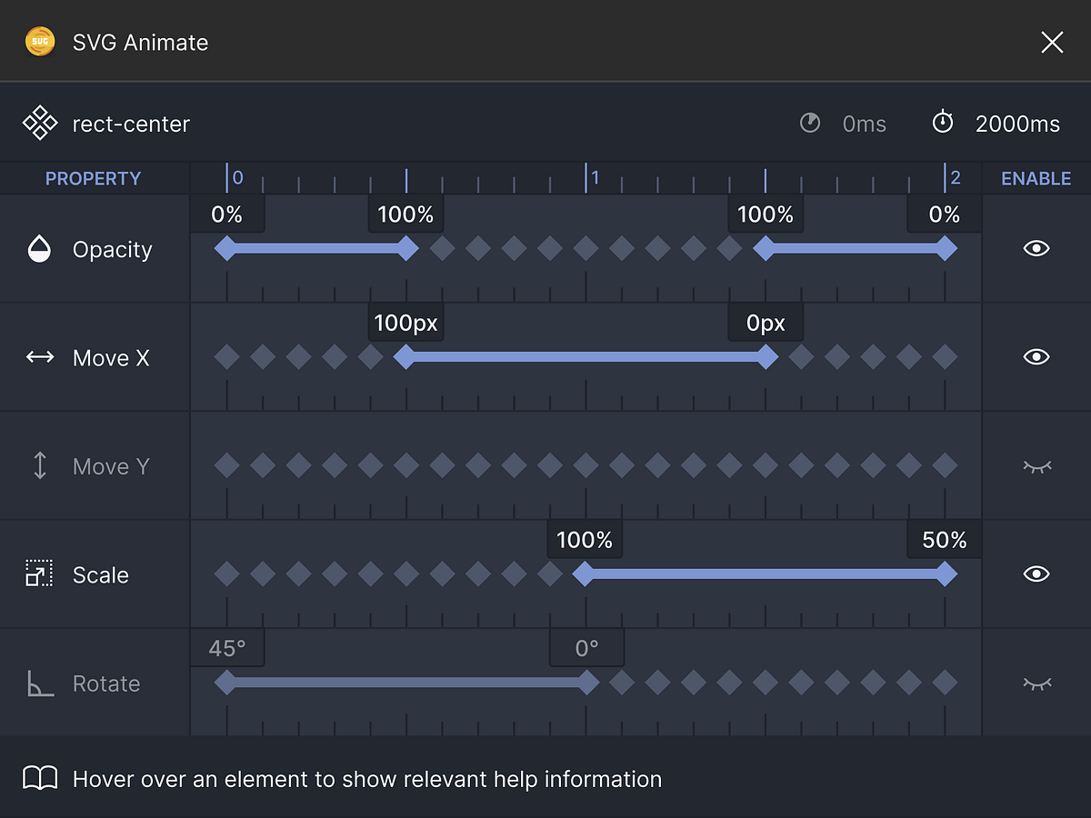Click the rect-center element icon
Viewport: 1091px width, 818px height.
click(x=40, y=124)
